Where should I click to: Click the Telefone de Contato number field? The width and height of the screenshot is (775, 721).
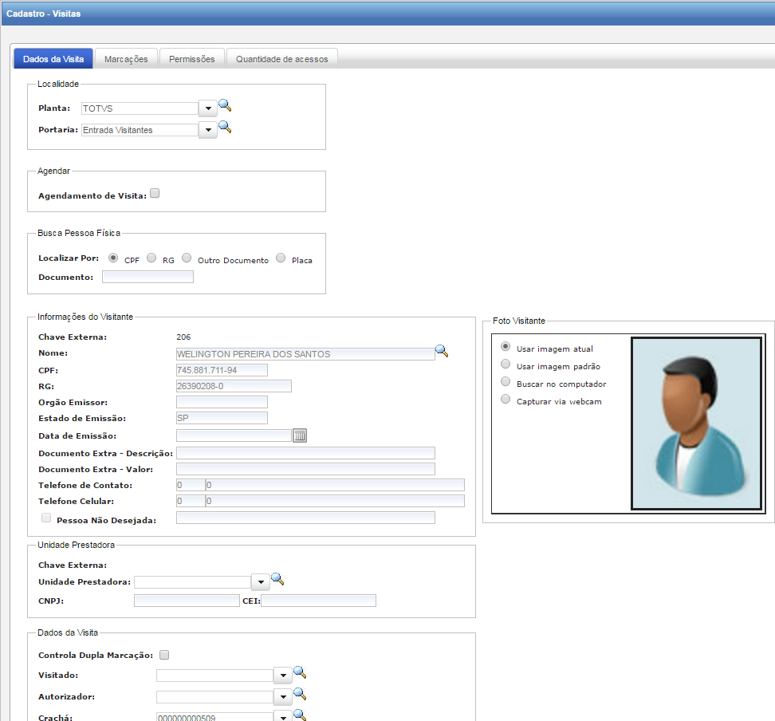[x=335, y=485]
